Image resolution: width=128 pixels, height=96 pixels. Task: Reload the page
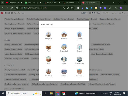point(12,8)
